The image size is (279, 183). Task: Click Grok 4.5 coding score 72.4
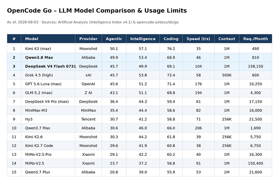(x=171, y=75)
